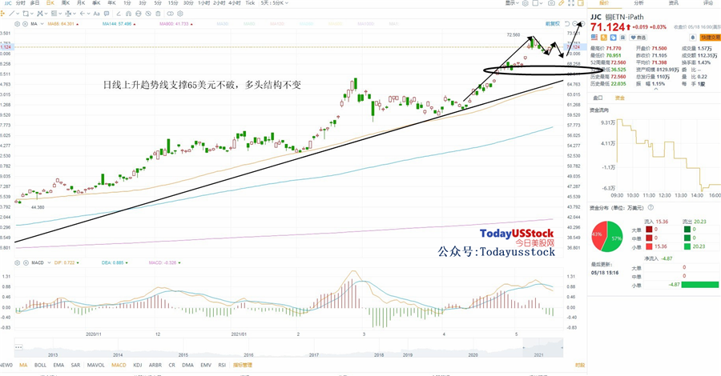Add a comment bubble note

coord(107,14)
